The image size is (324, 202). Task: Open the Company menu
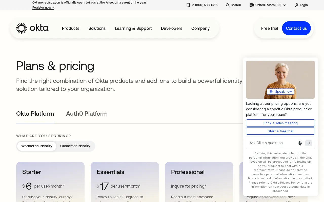tap(200, 28)
